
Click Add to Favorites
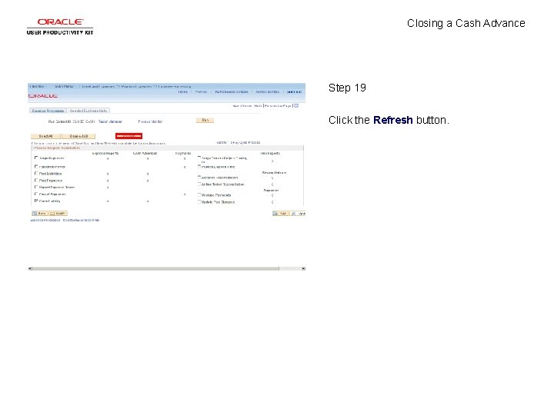(267, 91)
